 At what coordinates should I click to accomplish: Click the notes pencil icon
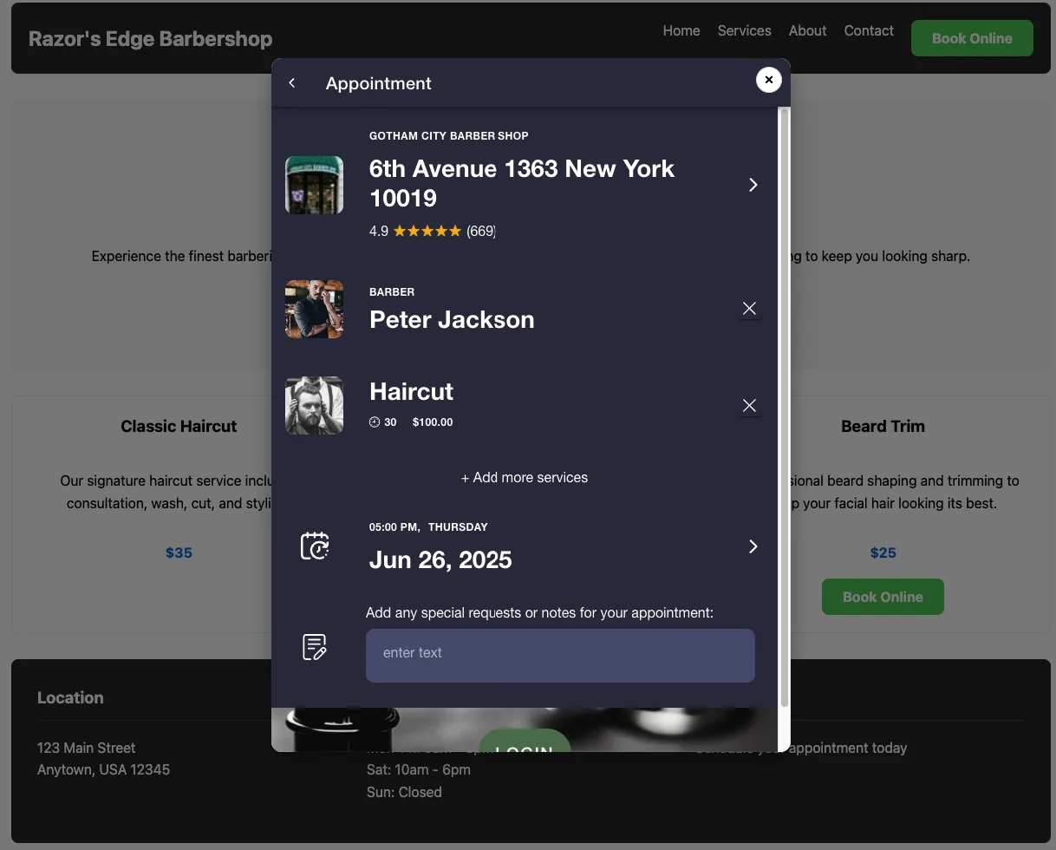[315, 647]
